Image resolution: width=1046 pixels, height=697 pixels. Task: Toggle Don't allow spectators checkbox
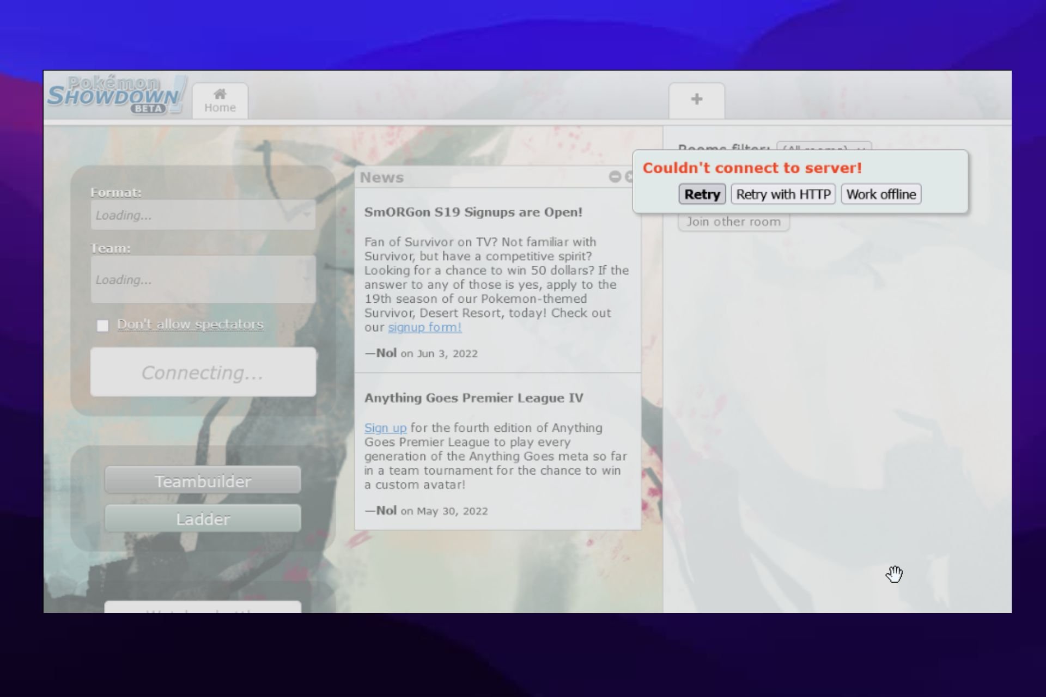point(102,326)
